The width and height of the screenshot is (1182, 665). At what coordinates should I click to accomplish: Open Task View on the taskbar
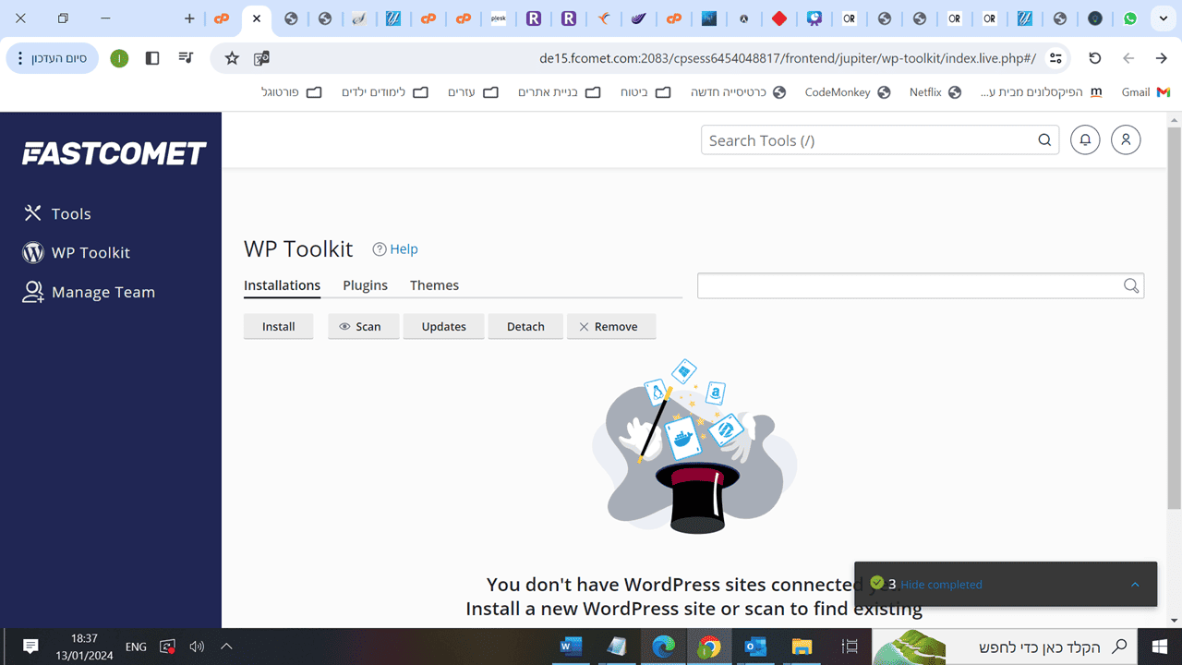click(850, 647)
